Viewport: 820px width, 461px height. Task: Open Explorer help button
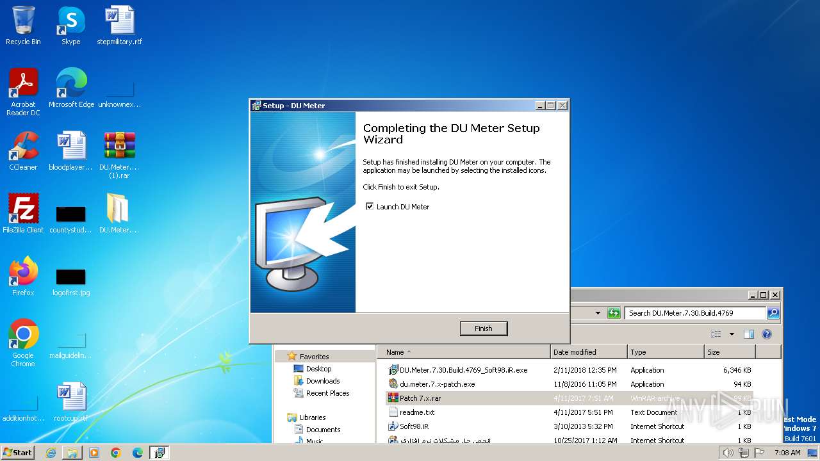[767, 334]
